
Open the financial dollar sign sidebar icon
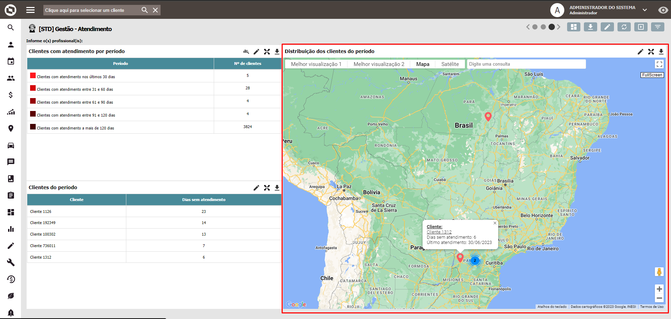coord(11,95)
